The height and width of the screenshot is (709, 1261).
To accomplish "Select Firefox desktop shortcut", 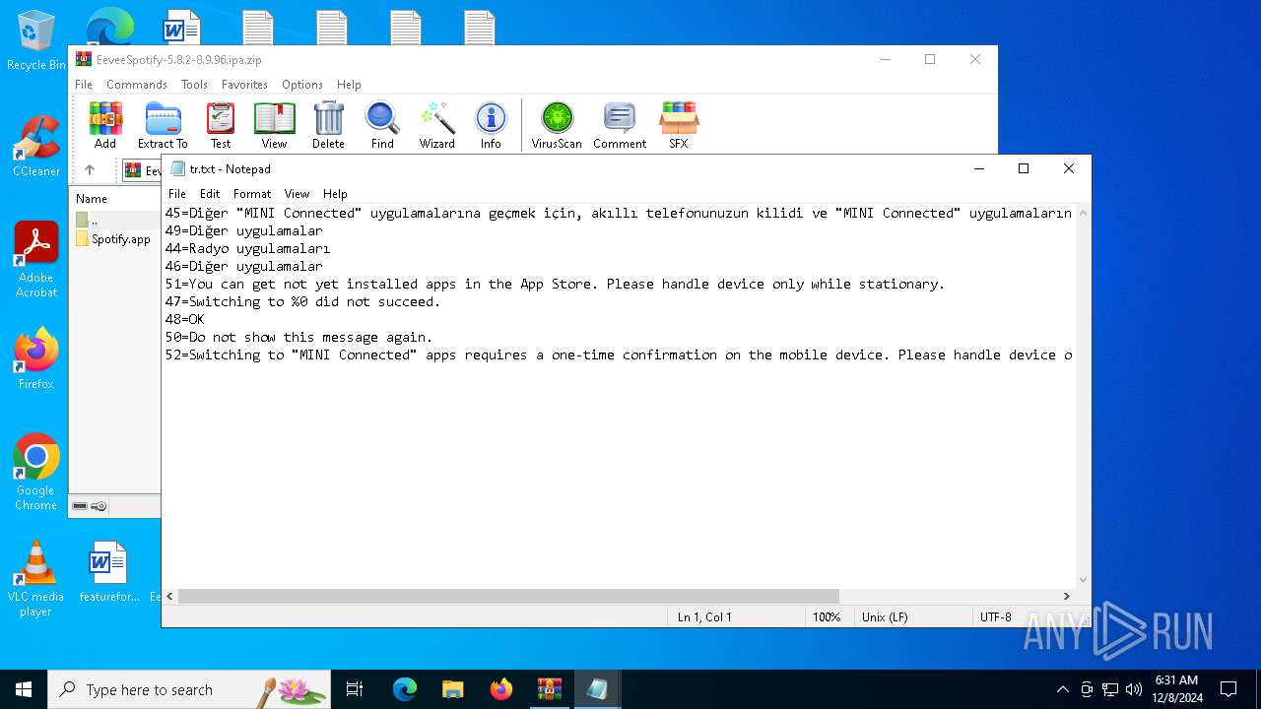I will point(36,359).
